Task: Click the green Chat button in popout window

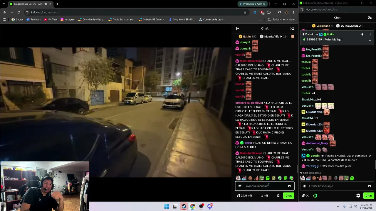Action: tap(369, 195)
